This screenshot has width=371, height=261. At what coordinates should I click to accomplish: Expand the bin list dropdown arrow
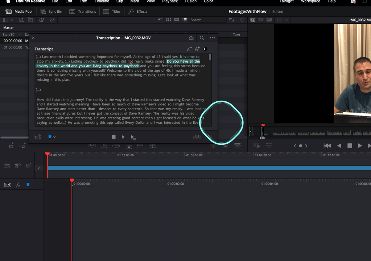click(12, 20)
